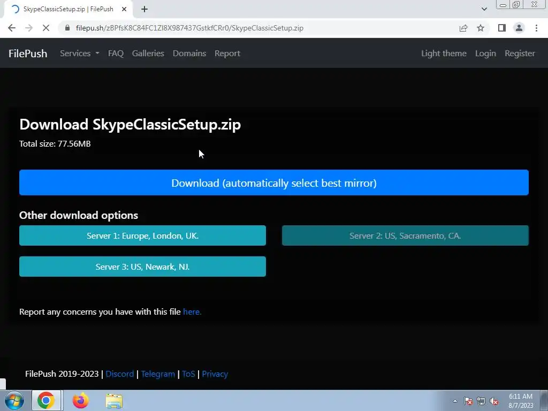This screenshot has width=548, height=411.
Task: Download from Server 2 Sacramento, CA
Action: (x=406, y=235)
